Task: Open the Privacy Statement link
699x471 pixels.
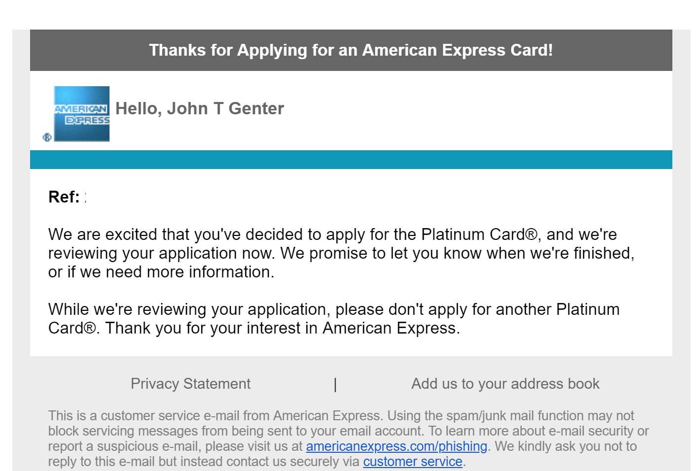Action: (190, 384)
